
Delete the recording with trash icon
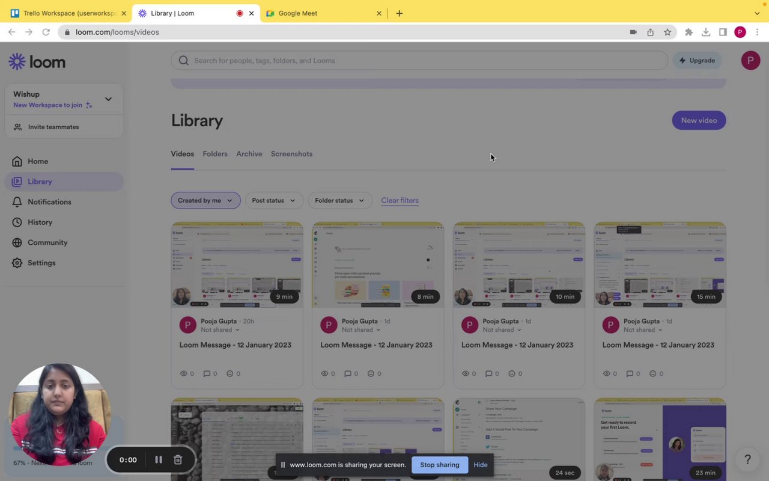tap(178, 459)
